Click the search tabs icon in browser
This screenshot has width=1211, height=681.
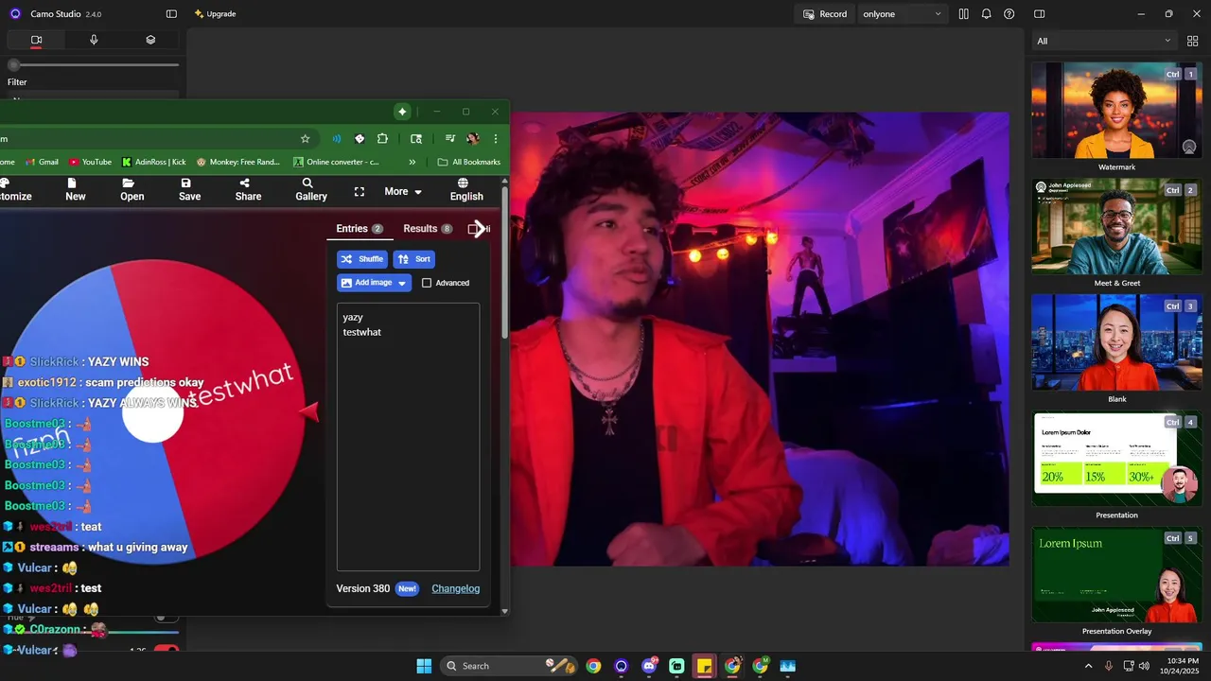pos(416,139)
